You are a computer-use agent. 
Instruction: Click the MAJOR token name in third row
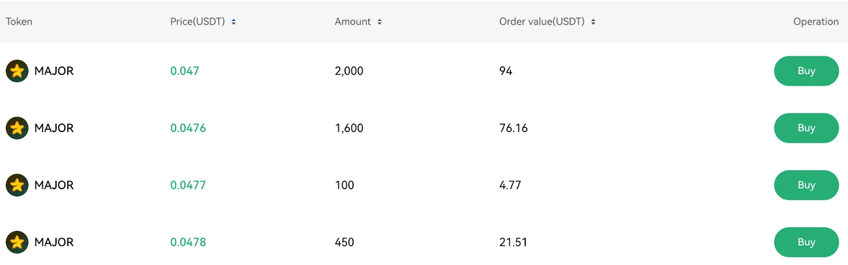pos(54,185)
